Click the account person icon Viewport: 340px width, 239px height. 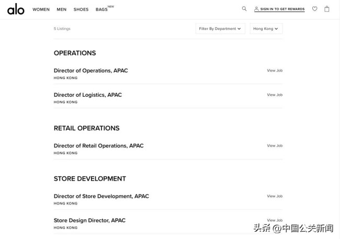point(256,9)
